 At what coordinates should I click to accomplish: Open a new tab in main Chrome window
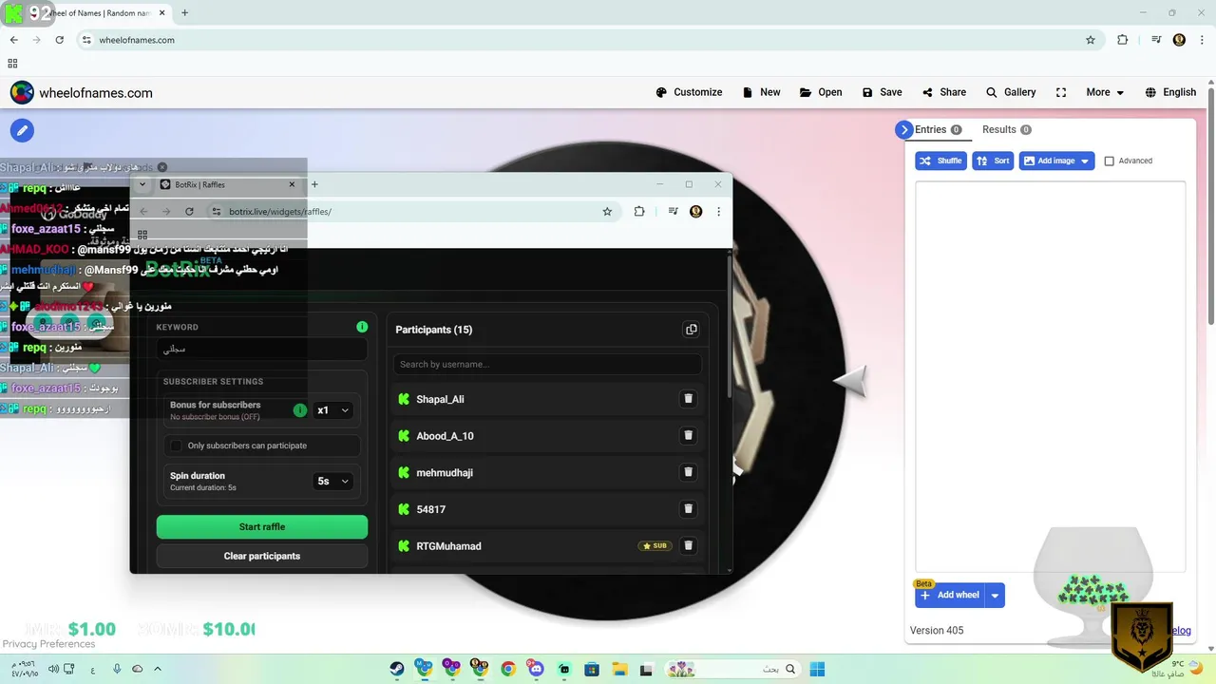[184, 13]
